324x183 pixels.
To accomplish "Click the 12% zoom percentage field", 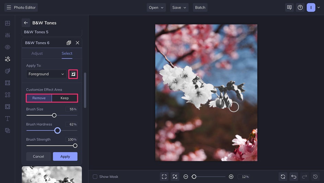I will pyautogui.click(x=244, y=176).
